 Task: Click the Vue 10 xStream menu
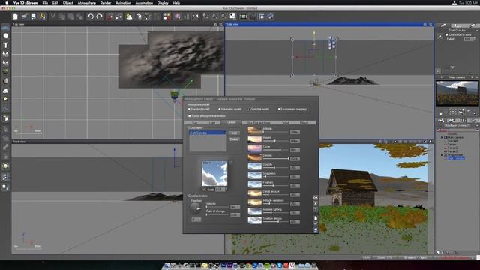(x=25, y=3)
